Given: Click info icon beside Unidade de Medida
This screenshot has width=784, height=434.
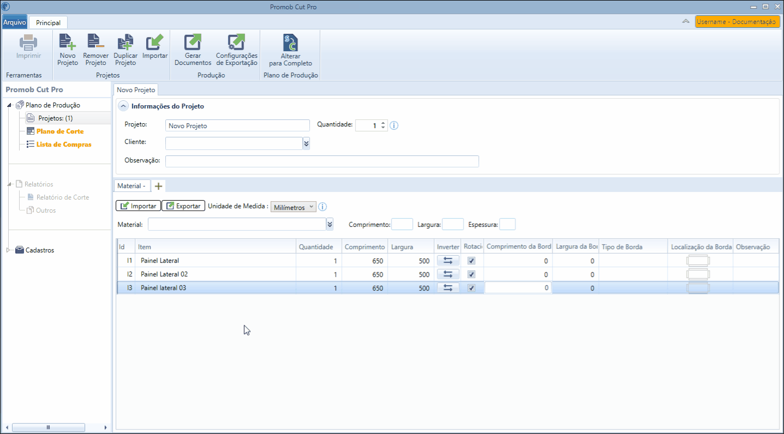Looking at the screenshot, I should coord(322,207).
